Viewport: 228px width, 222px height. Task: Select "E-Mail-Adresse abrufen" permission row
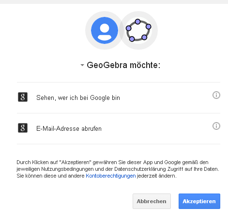119,128
